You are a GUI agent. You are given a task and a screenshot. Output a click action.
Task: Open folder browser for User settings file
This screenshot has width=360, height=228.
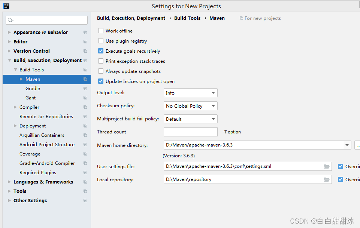click(x=327, y=167)
